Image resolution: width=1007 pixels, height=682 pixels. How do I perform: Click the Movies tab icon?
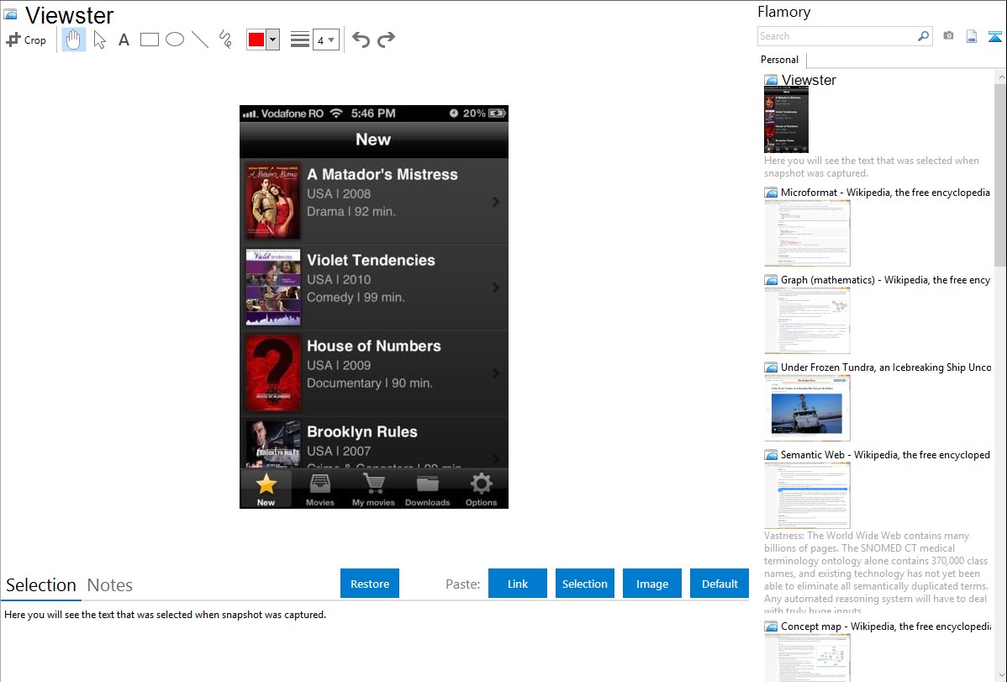(x=319, y=484)
